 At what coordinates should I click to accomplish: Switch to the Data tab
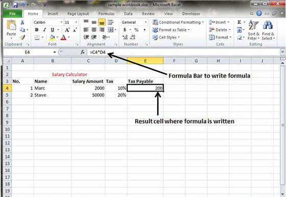(128, 14)
